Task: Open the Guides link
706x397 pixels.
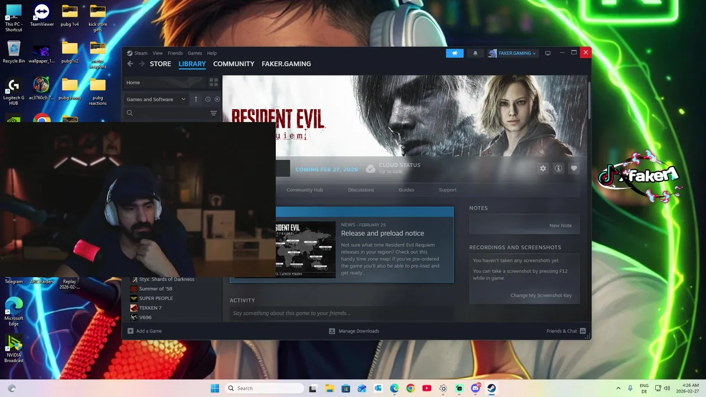Action: [407, 190]
